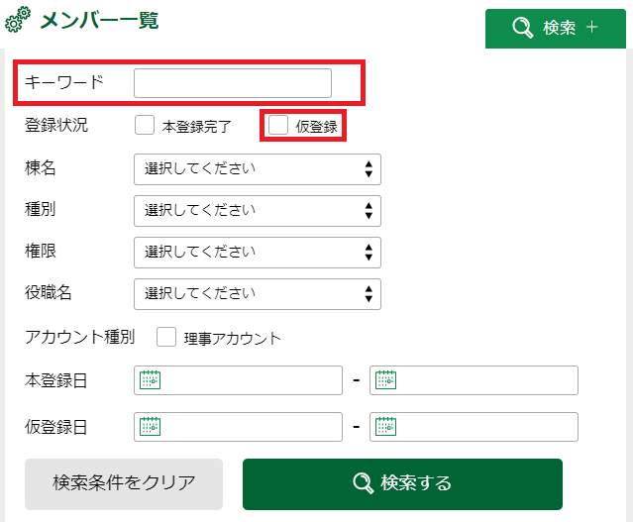Expand the 種別 select box

coord(258,210)
